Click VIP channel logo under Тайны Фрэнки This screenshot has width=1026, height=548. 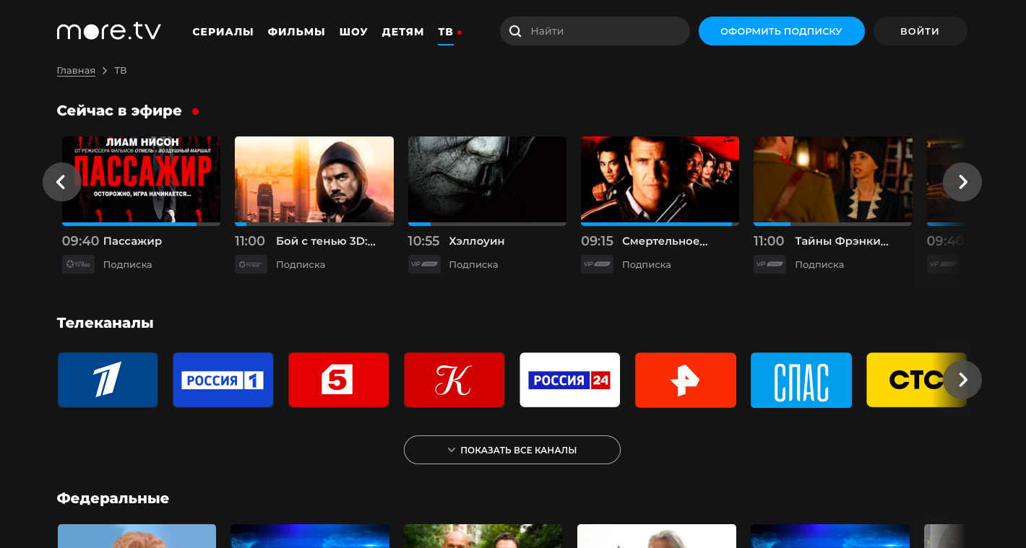[769, 264]
